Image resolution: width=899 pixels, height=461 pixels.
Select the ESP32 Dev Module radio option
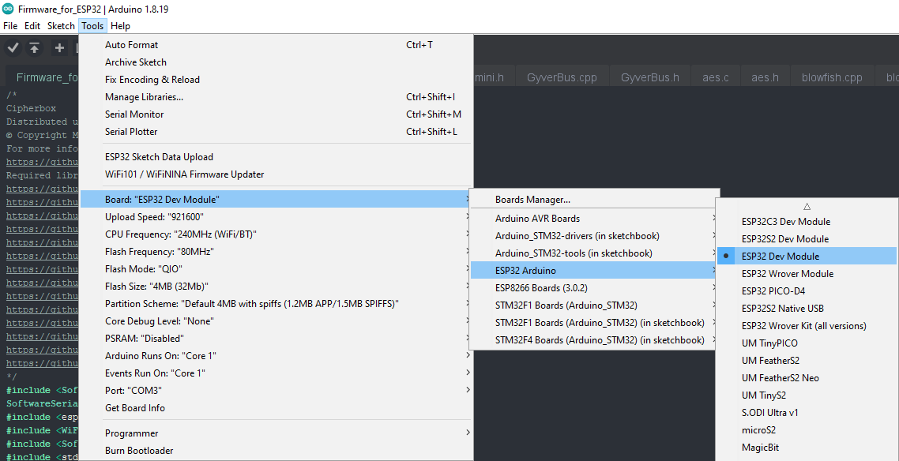(x=807, y=256)
